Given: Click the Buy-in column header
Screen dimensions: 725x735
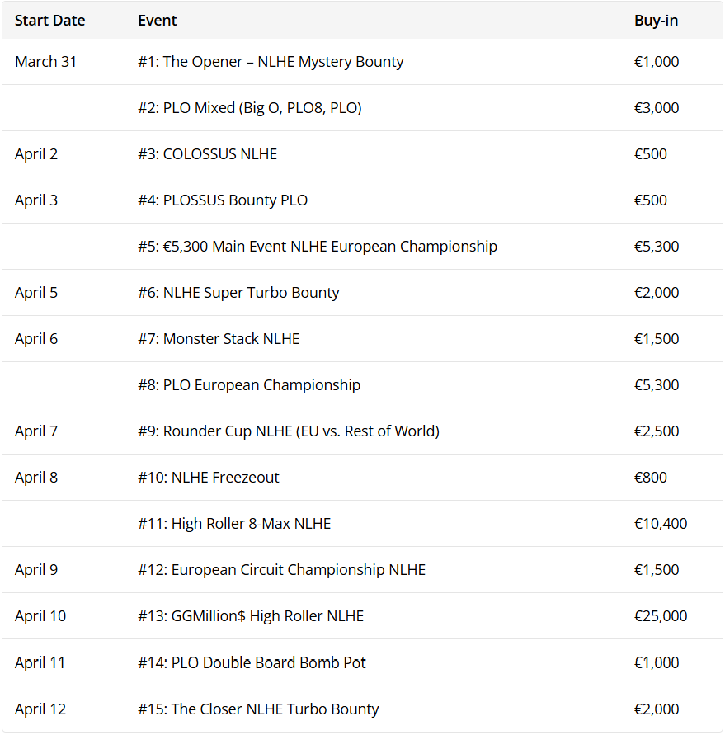Looking at the screenshot, I should (656, 21).
